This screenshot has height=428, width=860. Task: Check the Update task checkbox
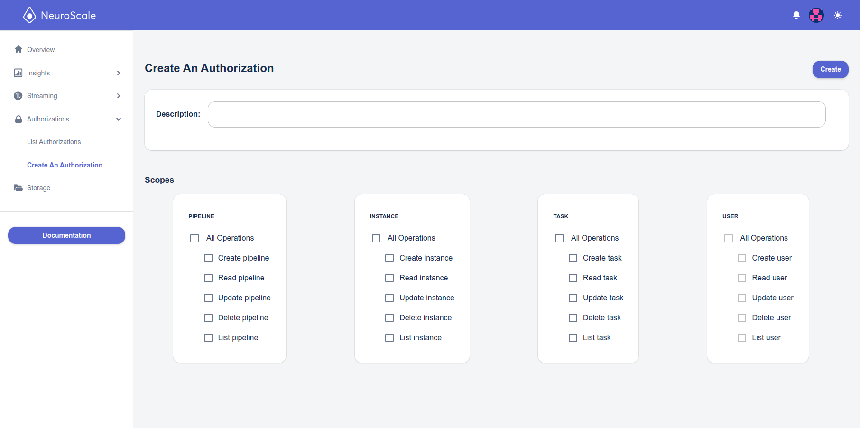point(573,298)
